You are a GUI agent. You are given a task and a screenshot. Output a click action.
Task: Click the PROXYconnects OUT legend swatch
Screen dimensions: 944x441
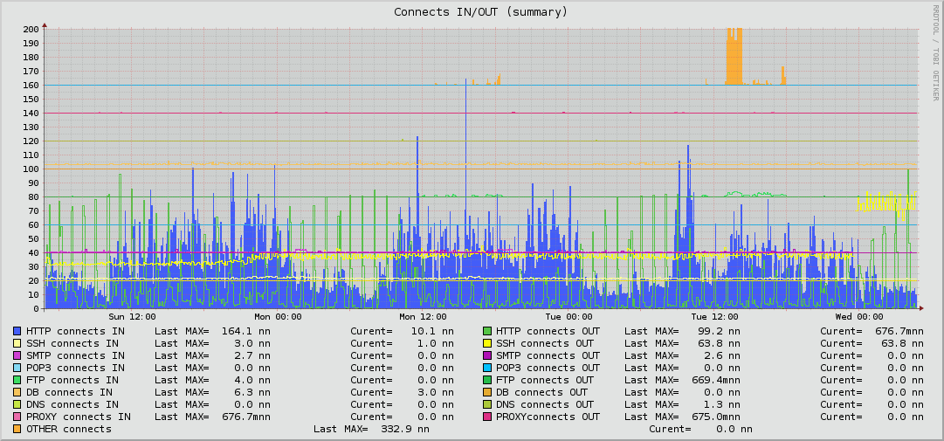(x=487, y=417)
